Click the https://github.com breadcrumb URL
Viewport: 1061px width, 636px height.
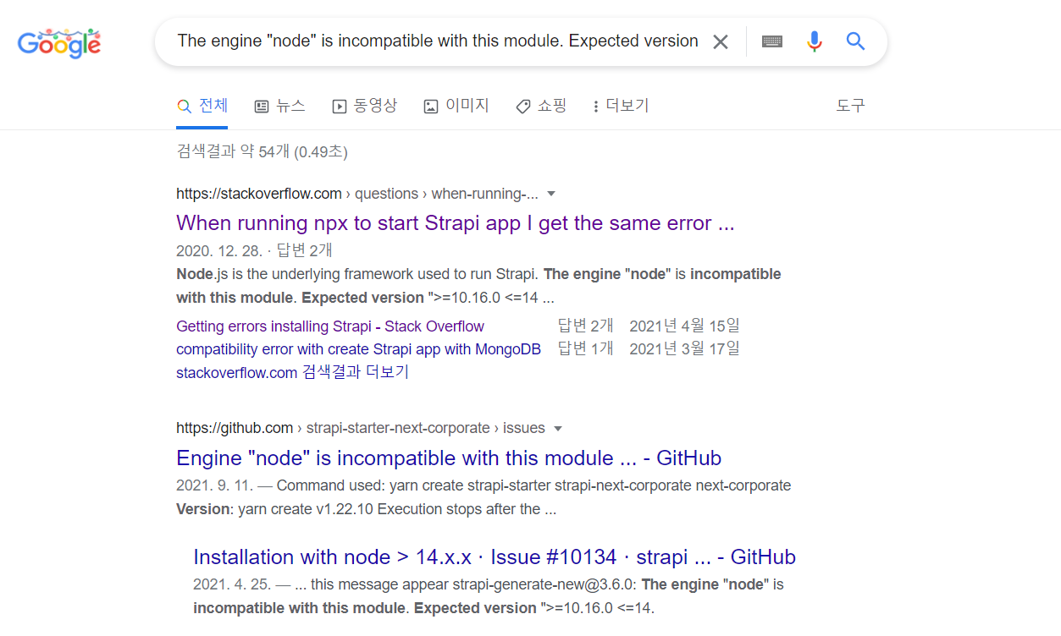point(235,428)
